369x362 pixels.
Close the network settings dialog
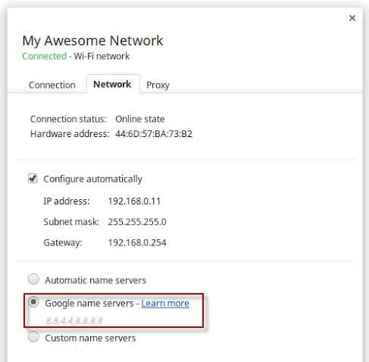(x=352, y=18)
